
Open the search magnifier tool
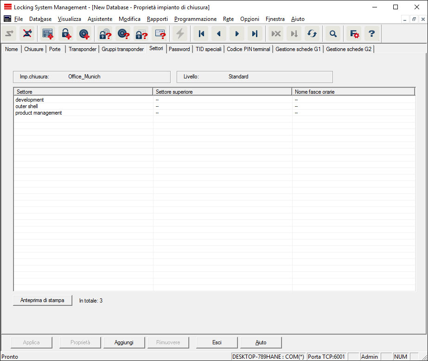pos(333,34)
